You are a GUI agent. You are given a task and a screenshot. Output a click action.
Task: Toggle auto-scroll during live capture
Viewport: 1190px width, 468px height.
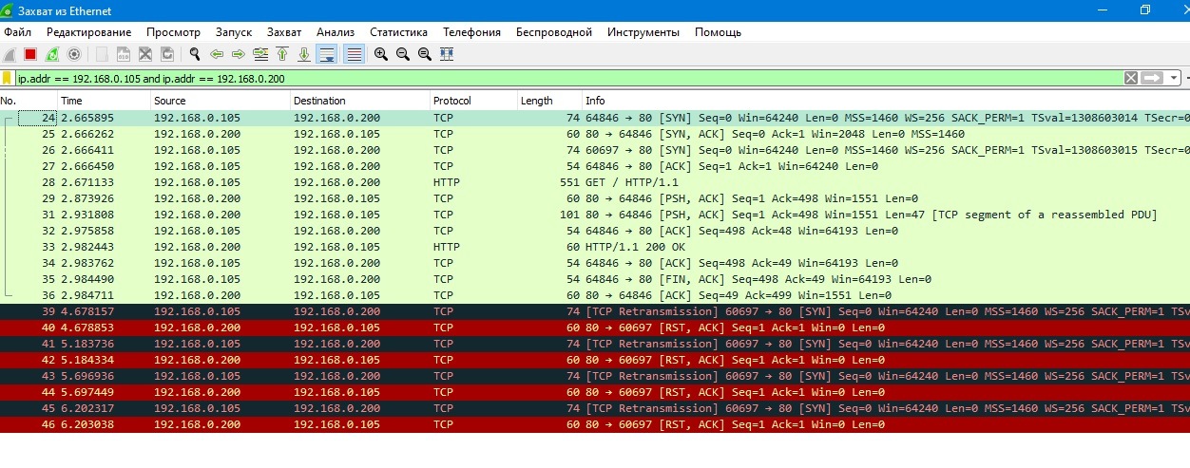click(x=327, y=54)
